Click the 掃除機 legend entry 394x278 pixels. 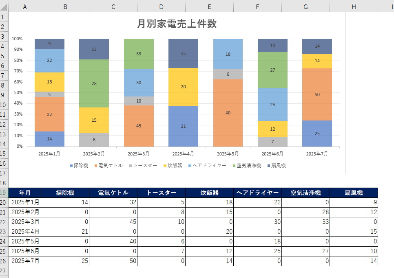79,166
